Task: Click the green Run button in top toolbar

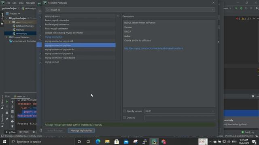Action: pos(236,8)
